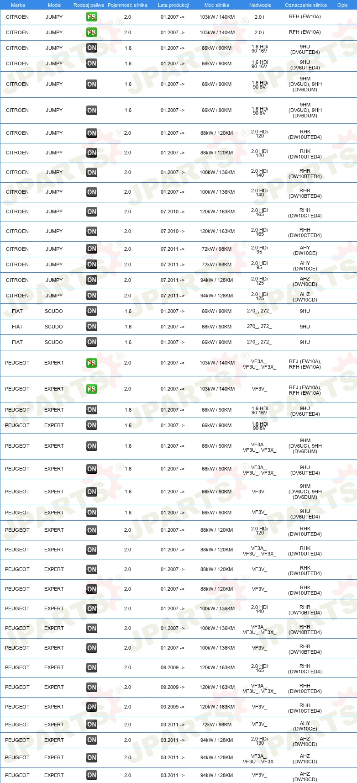Select '1.6 HDi 90 16V' in Peugeot Expert row

259,410
